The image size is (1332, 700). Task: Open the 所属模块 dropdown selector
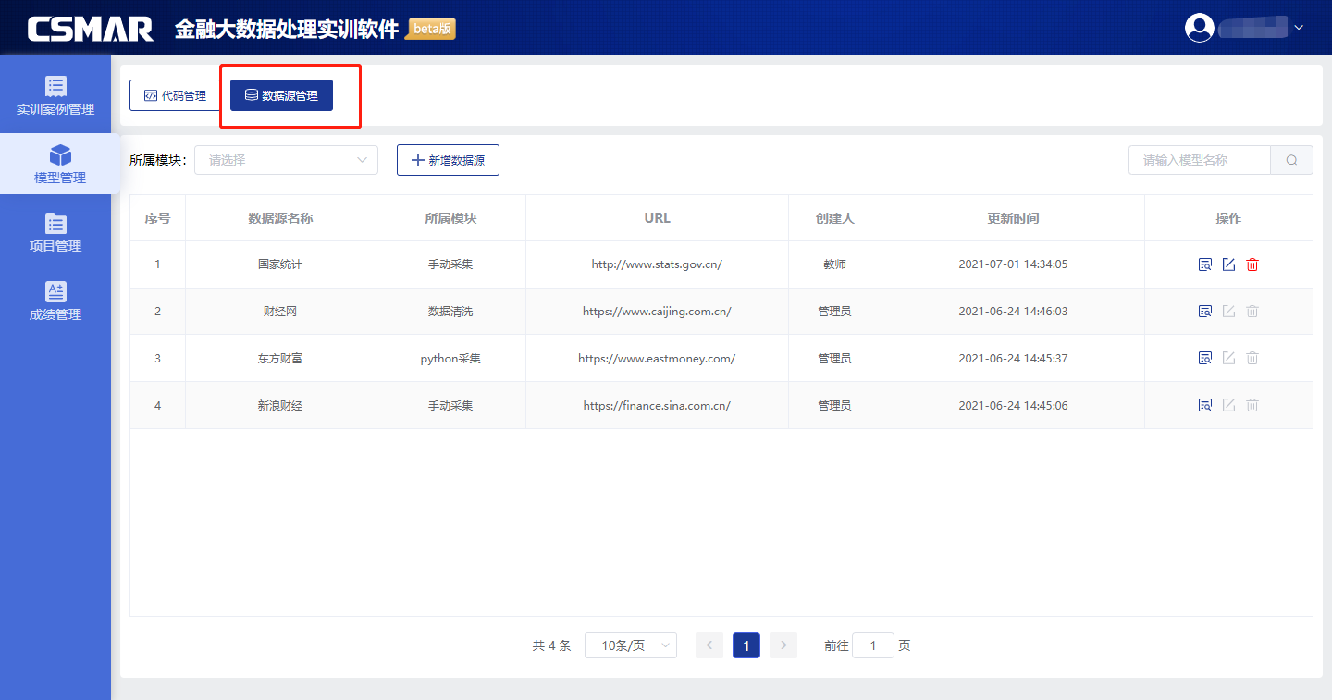(286, 160)
